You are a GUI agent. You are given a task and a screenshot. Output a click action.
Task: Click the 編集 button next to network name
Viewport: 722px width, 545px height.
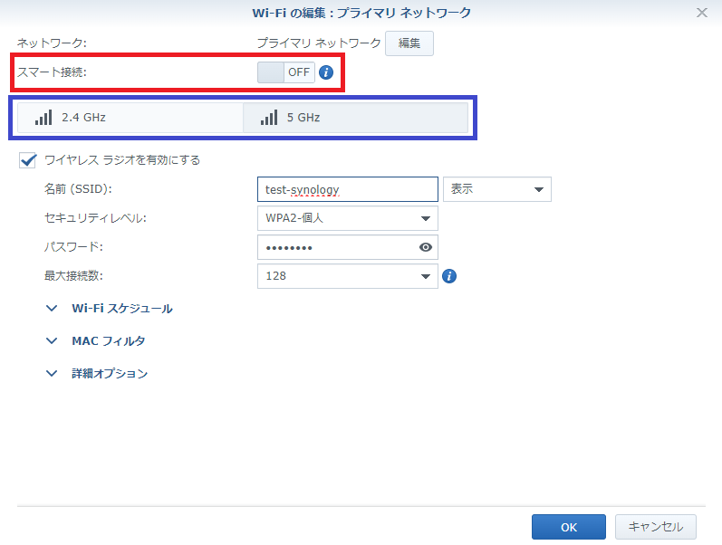coord(409,43)
